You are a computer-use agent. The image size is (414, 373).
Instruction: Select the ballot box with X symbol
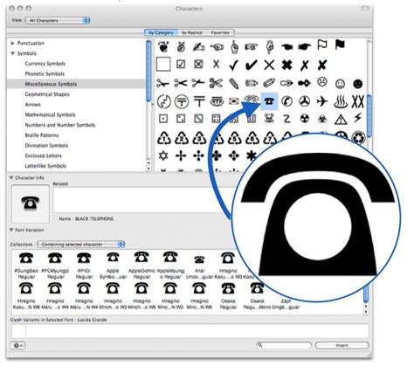click(198, 65)
